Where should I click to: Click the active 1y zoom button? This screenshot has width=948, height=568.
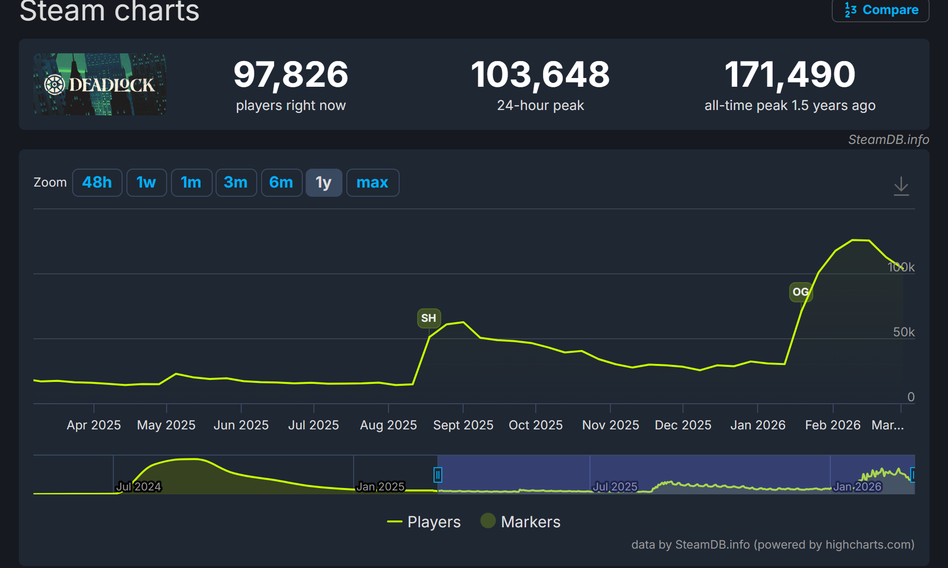pos(324,183)
